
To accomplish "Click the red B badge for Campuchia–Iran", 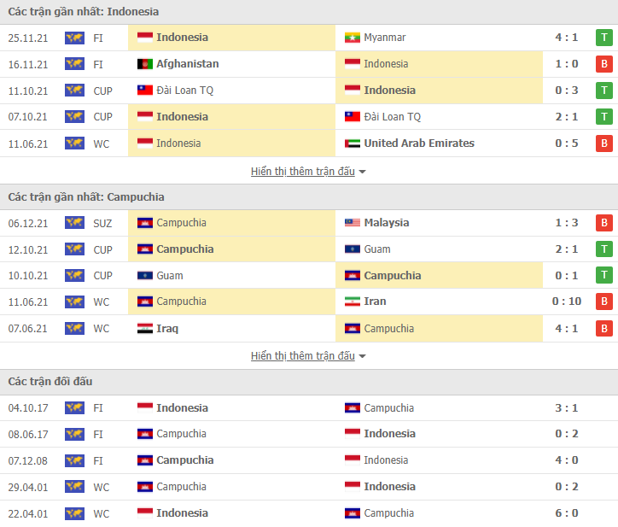I will tap(603, 302).
